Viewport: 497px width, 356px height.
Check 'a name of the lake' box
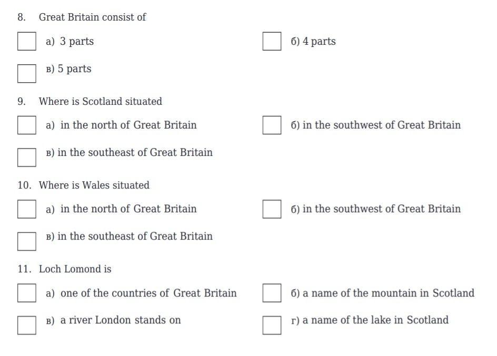coord(272,325)
